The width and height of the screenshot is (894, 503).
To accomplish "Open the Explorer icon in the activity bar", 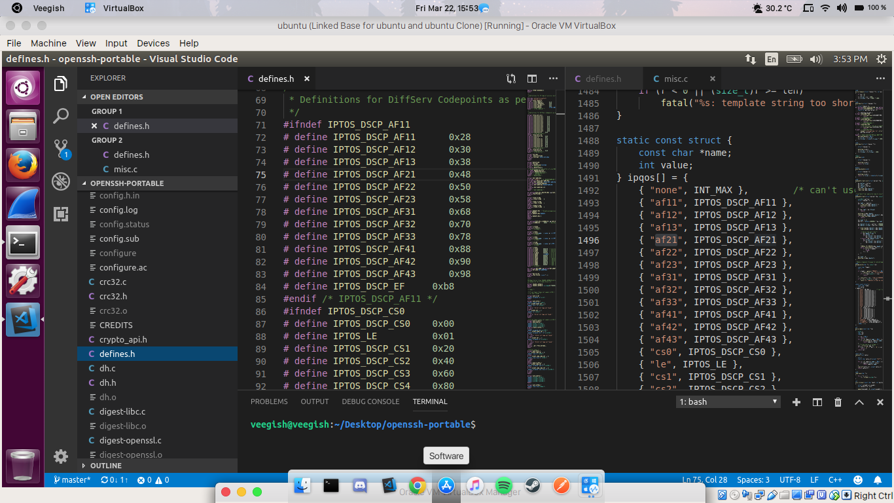I will click(x=60, y=84).
